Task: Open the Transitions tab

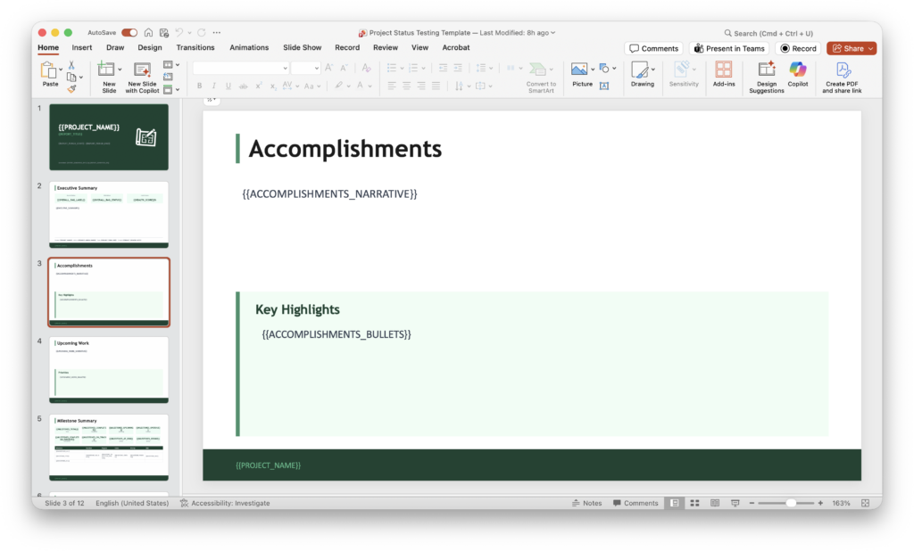Action: [195, 47]
